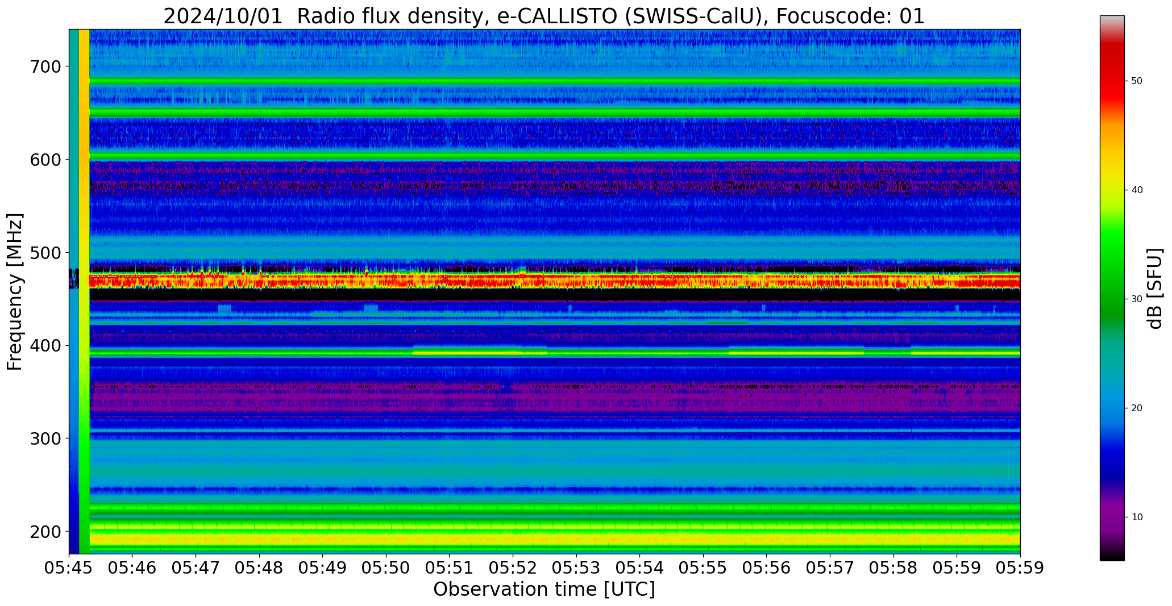Click the 05:48 time tick label

pos(259,568)
